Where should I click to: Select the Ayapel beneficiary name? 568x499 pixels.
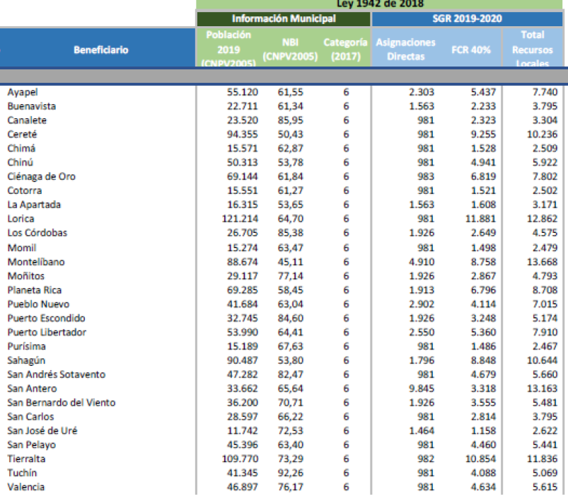pyautogui.click(x=23, y=92)
